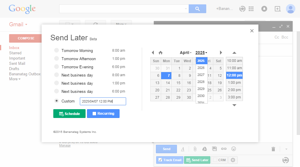Click the share plus-box icon
The image size is (300, 167).
coord(277,9)
